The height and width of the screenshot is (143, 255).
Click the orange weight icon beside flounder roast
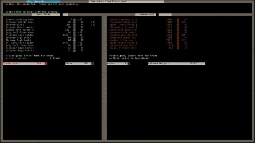[x=178, y=27]
